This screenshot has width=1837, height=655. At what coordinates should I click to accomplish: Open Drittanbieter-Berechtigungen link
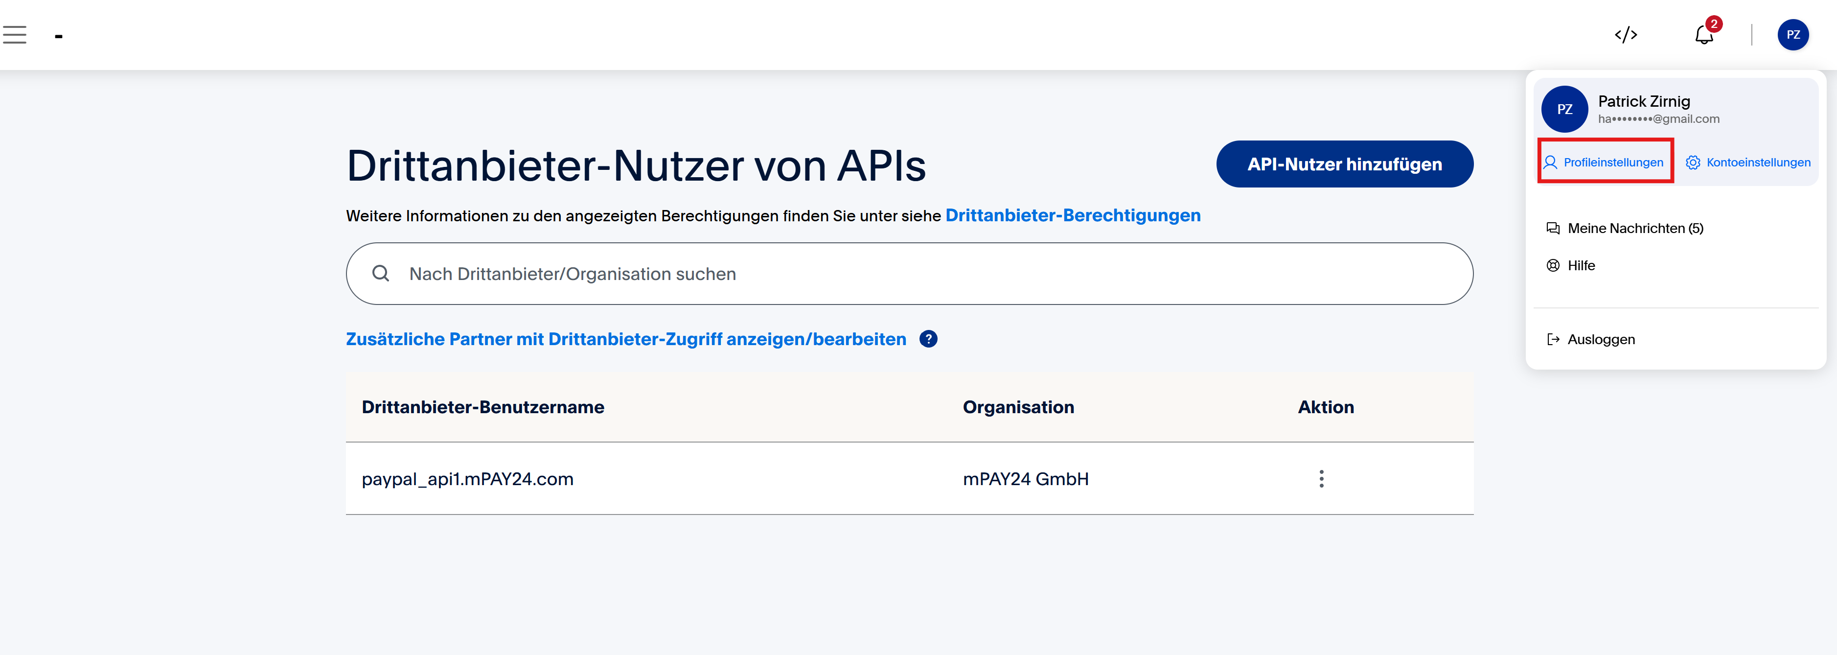(x=1073, y=215)
